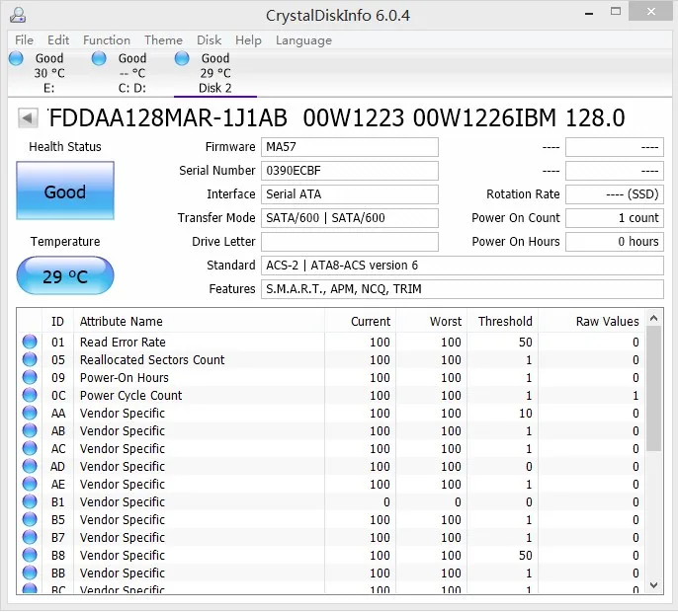Click the status orb for attribute AB
Screen dimensions: 678x612
click(x=30, y=430)
